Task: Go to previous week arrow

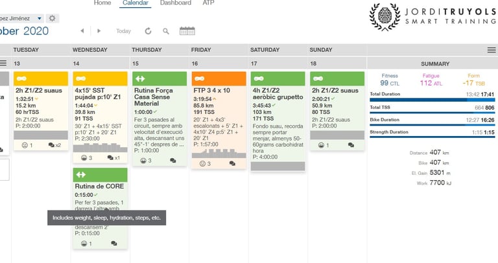Action: [x=82, y=31]
